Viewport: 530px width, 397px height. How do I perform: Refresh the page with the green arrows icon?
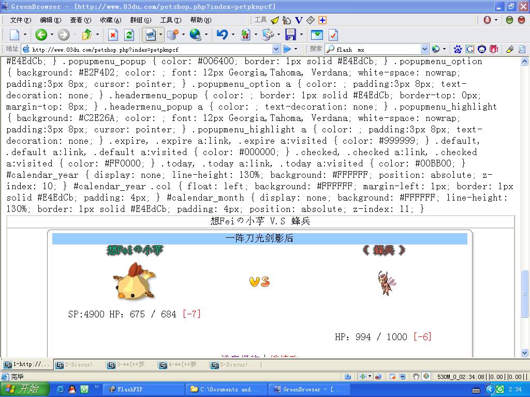tap(129, 35)
